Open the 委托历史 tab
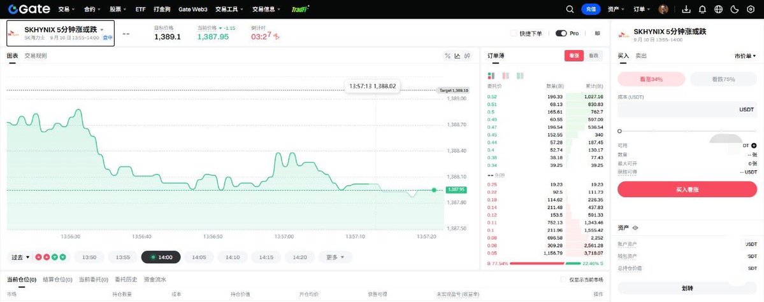764x302 pixels. coord(126,280)
